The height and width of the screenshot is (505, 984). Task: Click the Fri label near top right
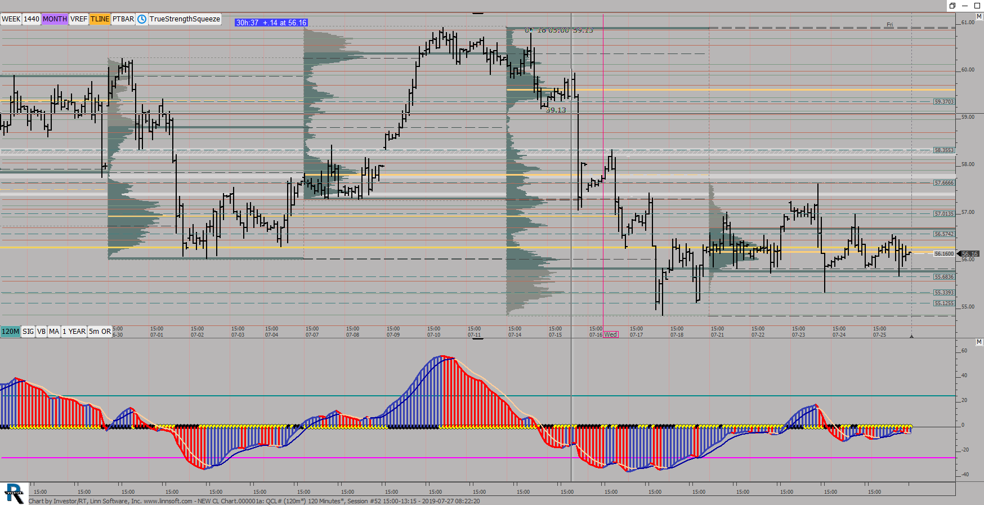(x=890, y=25)
